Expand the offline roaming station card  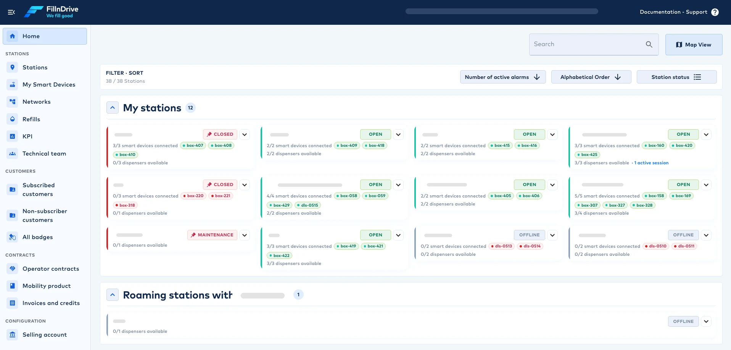click(x=706, y=321)
